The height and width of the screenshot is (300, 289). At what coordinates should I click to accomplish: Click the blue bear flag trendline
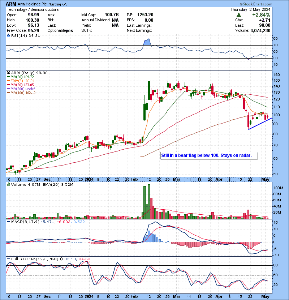pos(260,124)
